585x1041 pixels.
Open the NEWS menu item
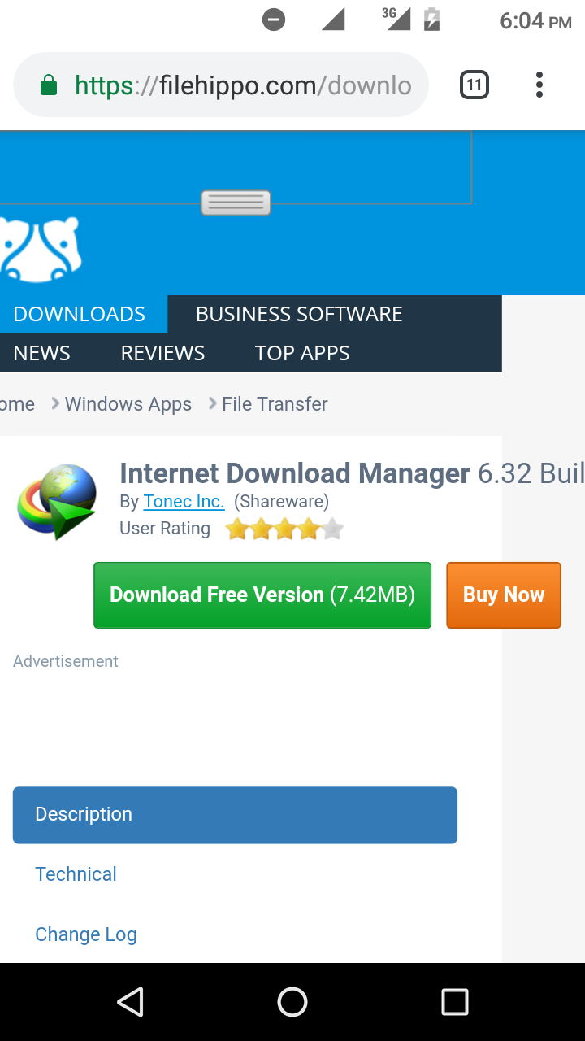click(42, 353)
